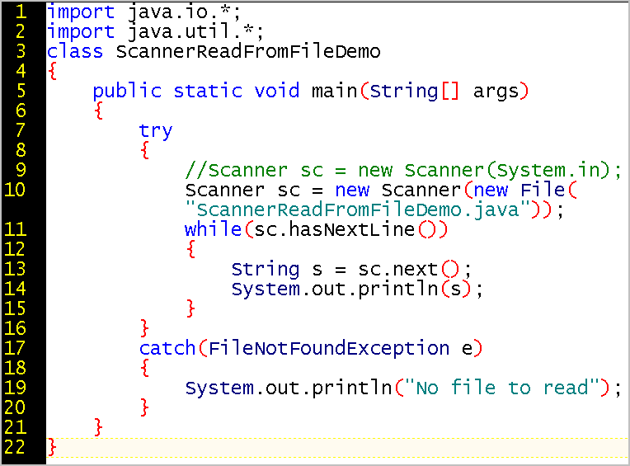Select line number 17 in the gutter
The width and height of the screenshot is (630, 466).
pos(15,348)
